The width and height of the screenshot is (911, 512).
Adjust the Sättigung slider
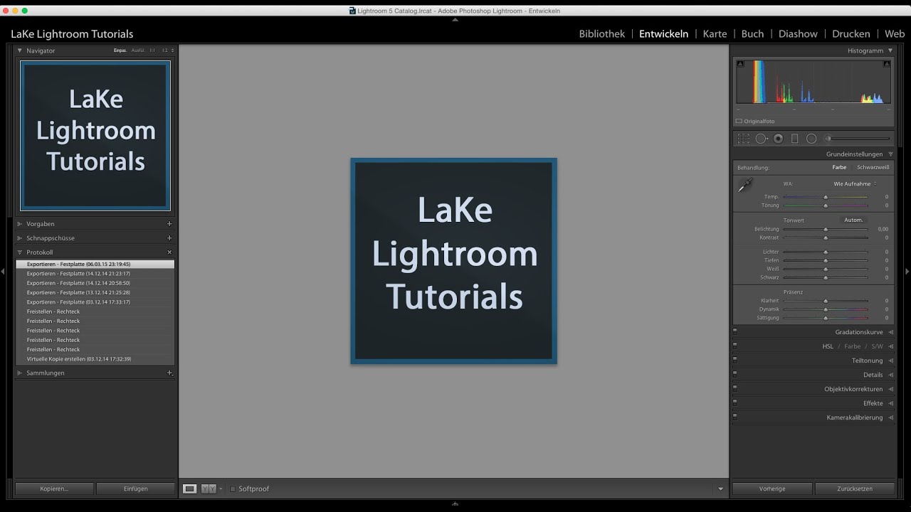[826, 318]
